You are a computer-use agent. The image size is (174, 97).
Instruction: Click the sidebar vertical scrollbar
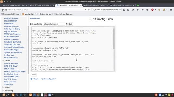tap(28, 50)
